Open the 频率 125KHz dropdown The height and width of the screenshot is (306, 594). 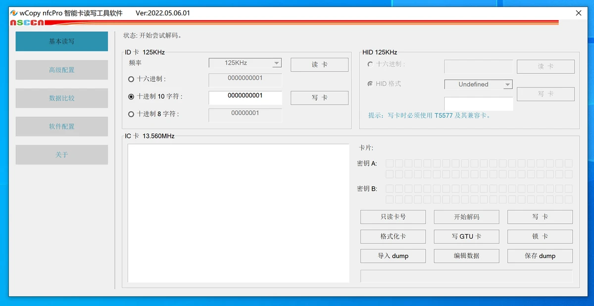246,63
